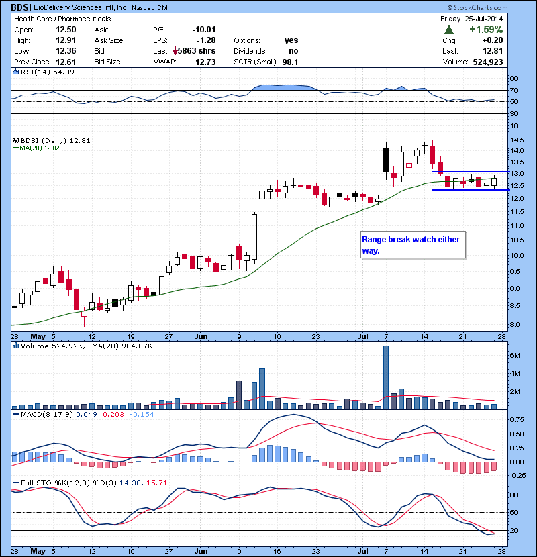Click the Low value 12.36
The height and width of the screenshot is (557, 537).
click(66, 51)
